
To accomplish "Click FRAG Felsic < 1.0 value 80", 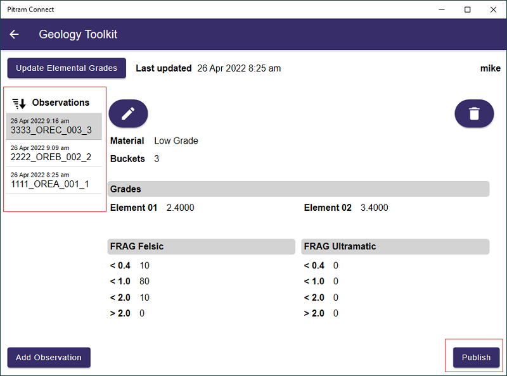I will tap(144, 281).
